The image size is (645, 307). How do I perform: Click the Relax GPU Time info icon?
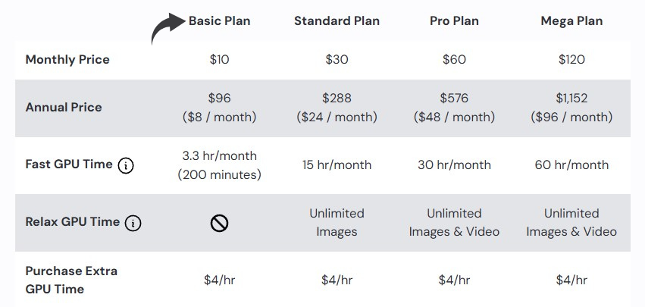[133, 223]
